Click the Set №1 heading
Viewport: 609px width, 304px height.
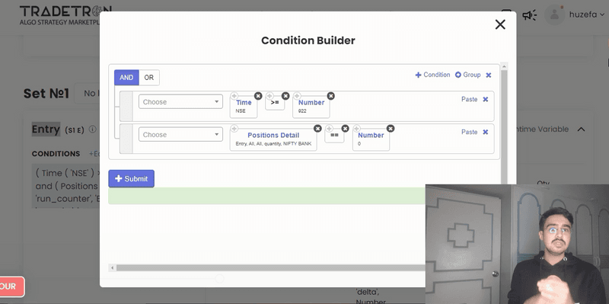[46, 93]
